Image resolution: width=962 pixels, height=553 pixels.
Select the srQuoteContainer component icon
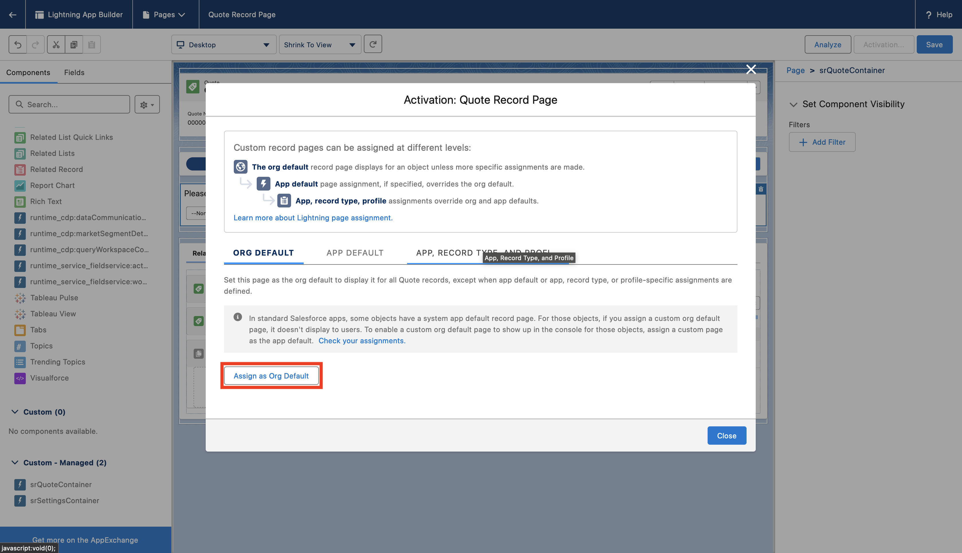[x=20, y=484]
